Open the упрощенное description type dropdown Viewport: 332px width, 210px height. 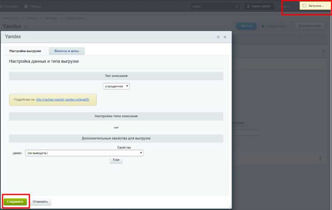tap(116, 86)
